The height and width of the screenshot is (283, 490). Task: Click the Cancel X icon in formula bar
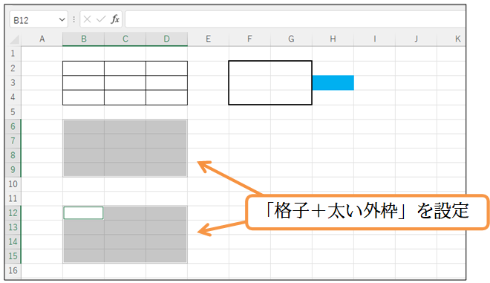tap(87, 19)
